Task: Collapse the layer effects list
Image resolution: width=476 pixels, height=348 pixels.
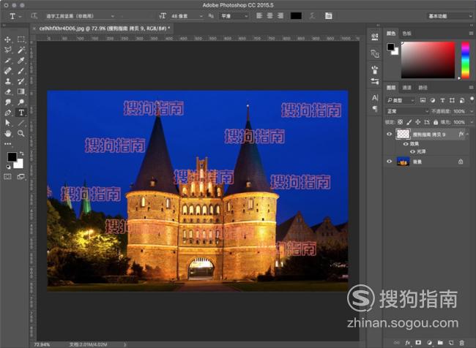Action: (x=467, y=134)
